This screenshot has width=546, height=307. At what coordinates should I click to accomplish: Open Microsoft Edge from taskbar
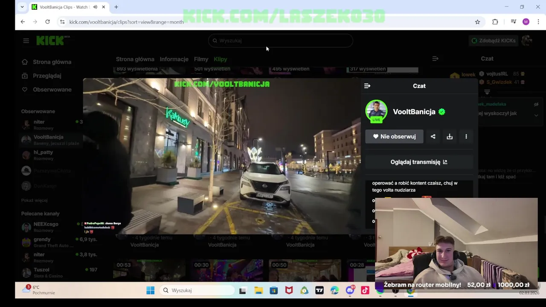point(334,290)
